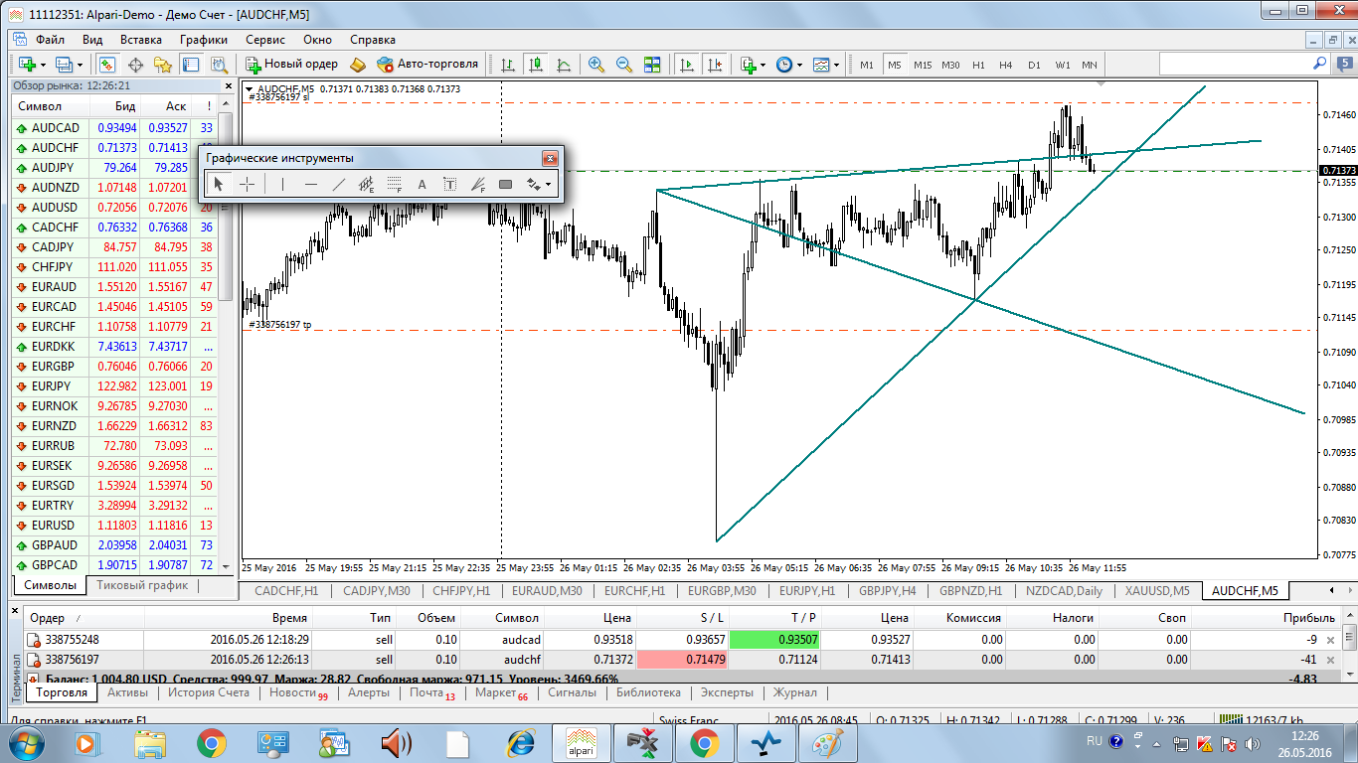Screen dimensions: 1358x763
Task: Select the vertical line drawing tool
Action: coord(283,184)
